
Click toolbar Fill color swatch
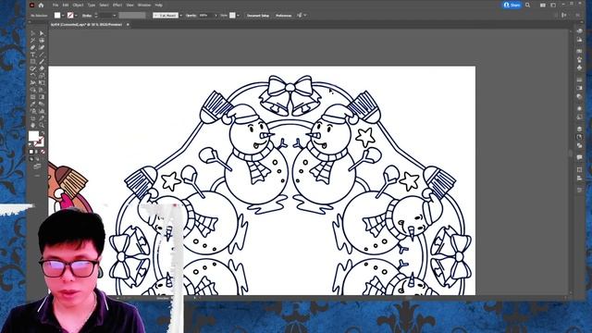tap(33, 136)
